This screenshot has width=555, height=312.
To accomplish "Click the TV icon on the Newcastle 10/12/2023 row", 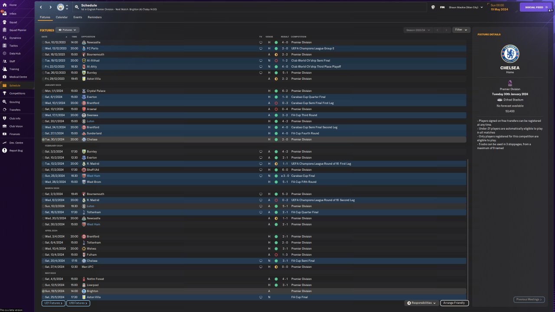I will pyautogui.click(x=261, y=42).
